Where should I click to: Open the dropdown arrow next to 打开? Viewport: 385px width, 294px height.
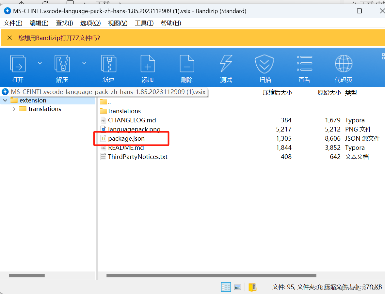pos(40,63)
